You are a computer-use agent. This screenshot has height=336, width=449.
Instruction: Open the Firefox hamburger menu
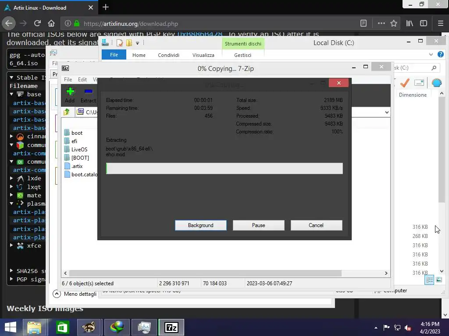[441, 24]
